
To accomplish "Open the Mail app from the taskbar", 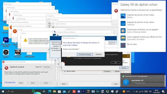I will click(64, 91).
